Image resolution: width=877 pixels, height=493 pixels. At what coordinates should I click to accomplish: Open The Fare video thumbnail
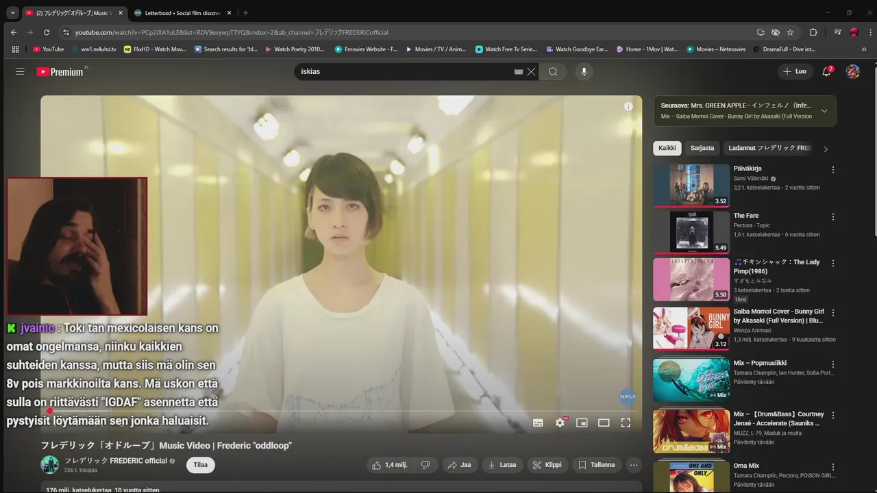point(691,233)
